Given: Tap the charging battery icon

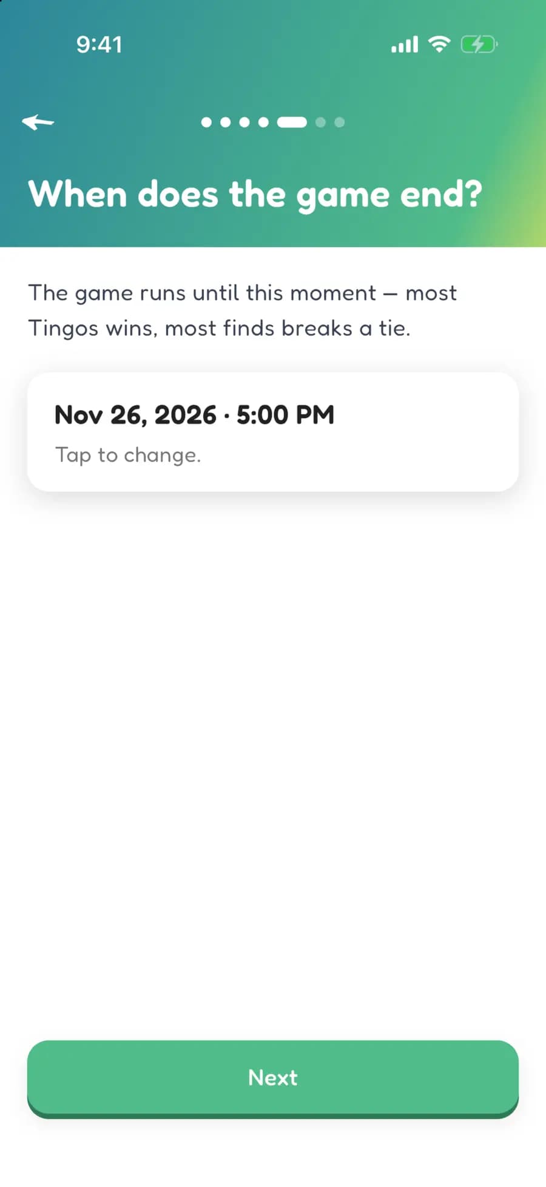Looking at the screenshot, I should point(479,44).
